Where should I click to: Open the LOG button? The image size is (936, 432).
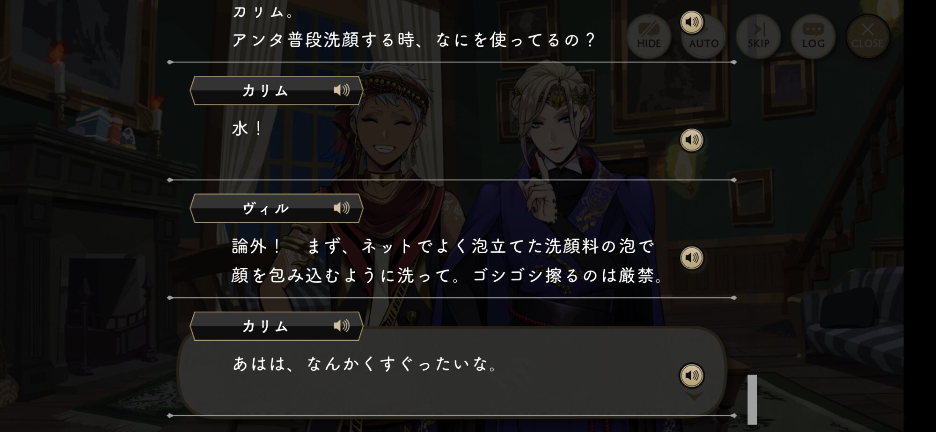(x=813, y=36)
